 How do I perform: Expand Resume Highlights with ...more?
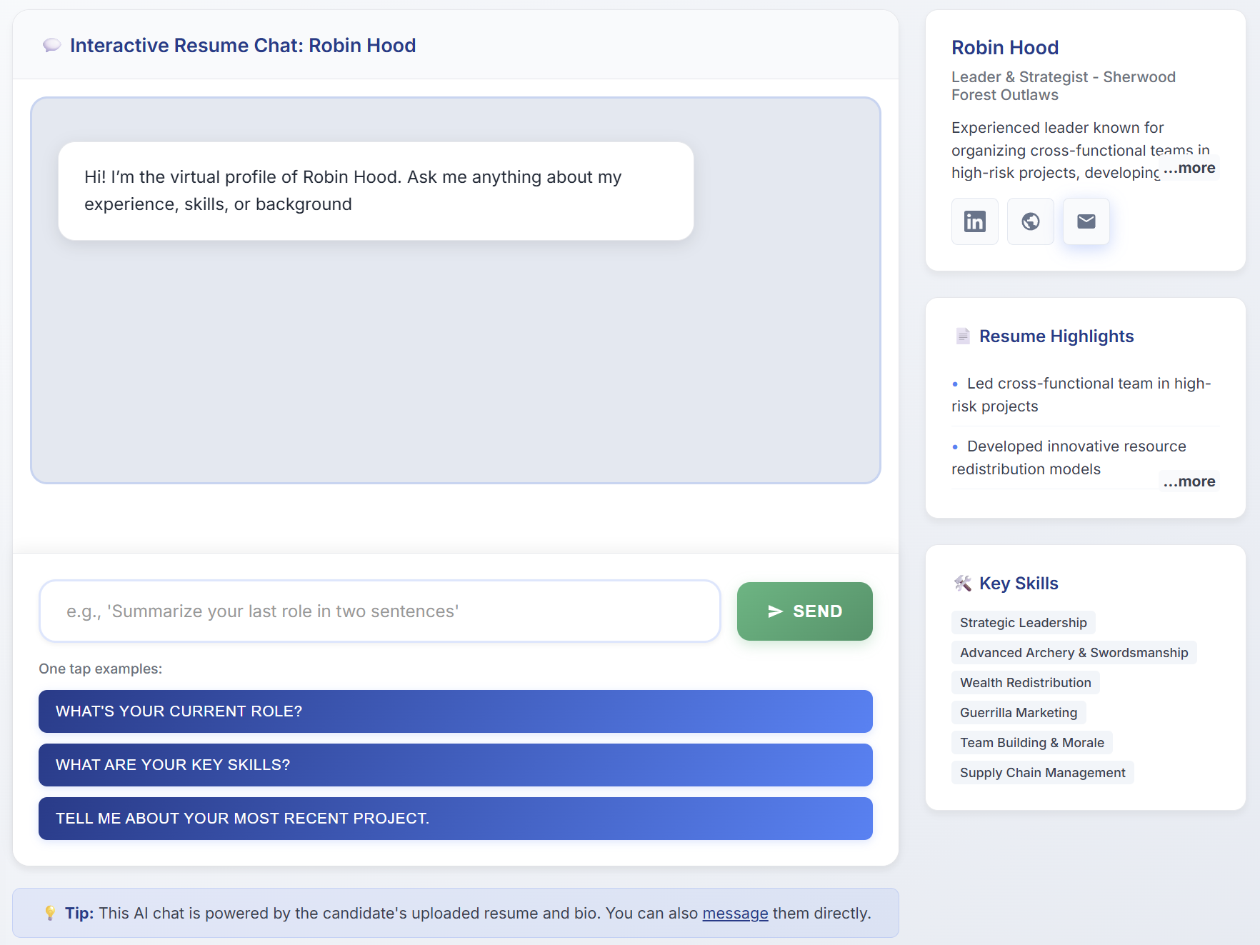tap(1189, 481)
